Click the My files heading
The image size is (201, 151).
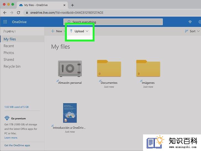pos(60,47)
